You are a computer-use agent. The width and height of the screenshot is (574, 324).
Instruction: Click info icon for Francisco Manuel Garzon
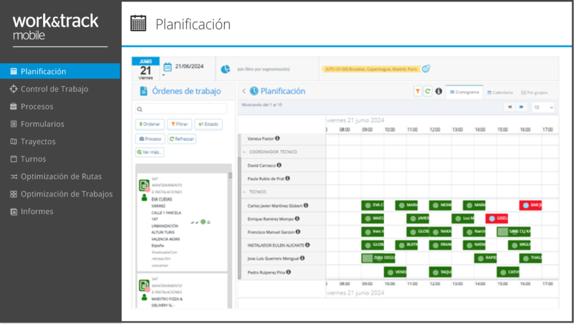298,232
